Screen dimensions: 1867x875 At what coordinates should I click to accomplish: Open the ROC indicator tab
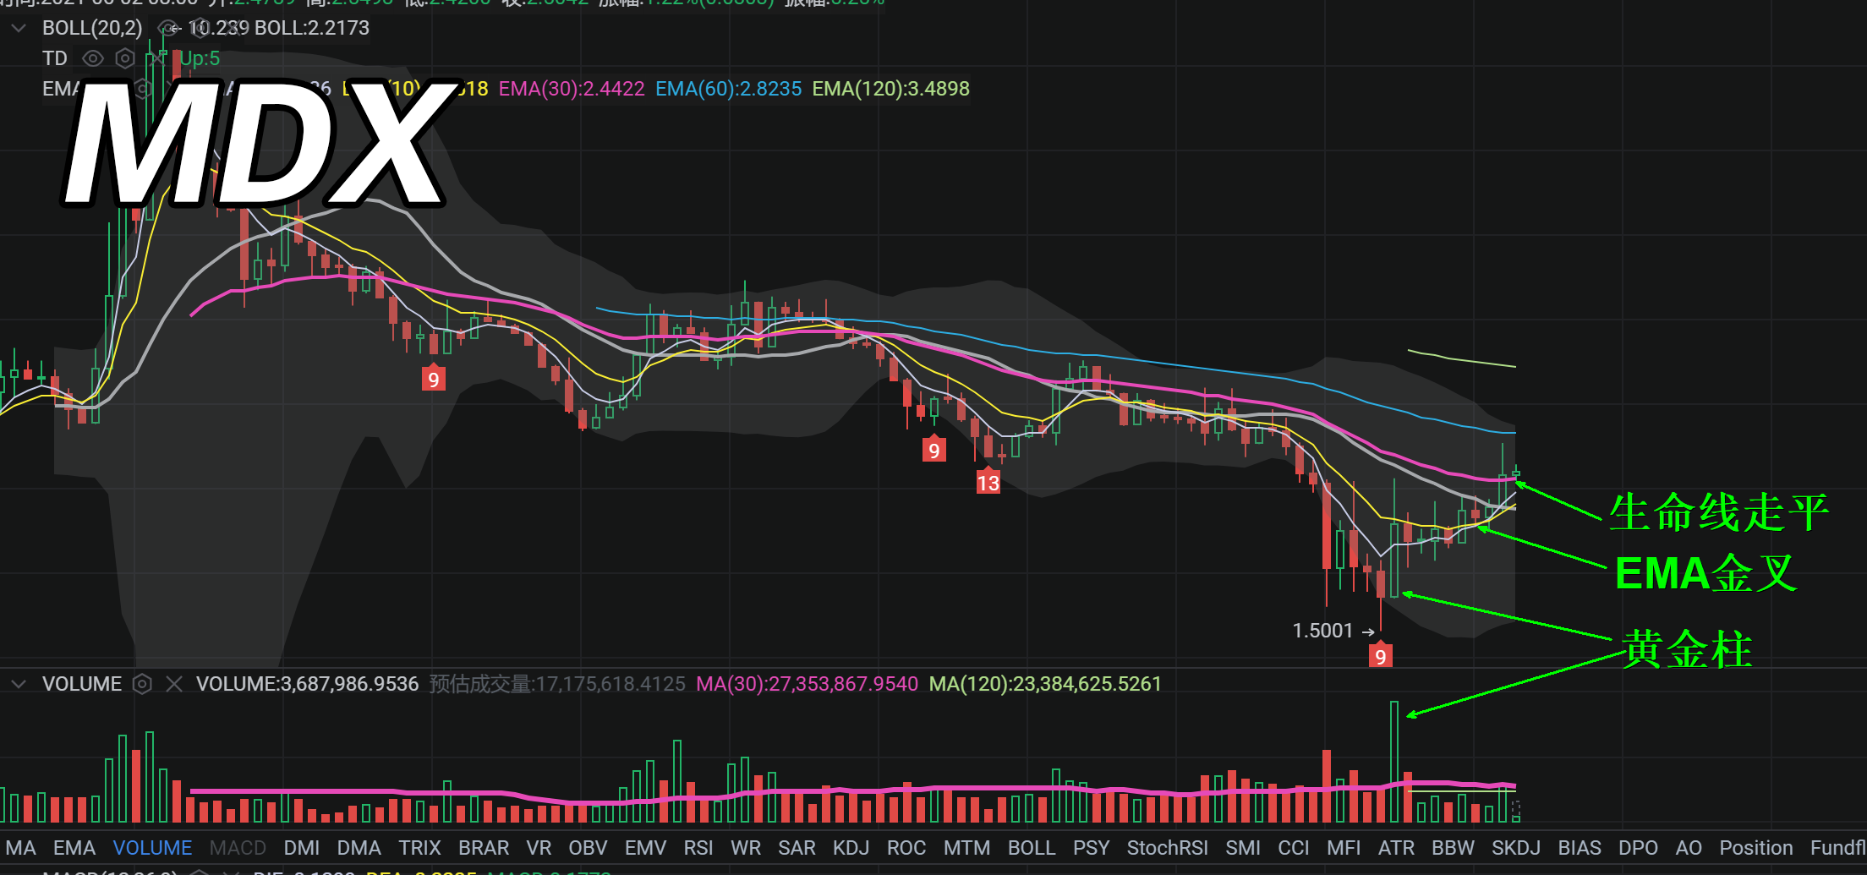point(906,848)
